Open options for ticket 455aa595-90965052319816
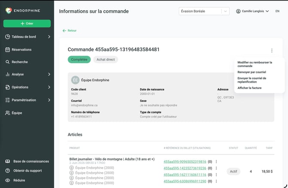 216,161
